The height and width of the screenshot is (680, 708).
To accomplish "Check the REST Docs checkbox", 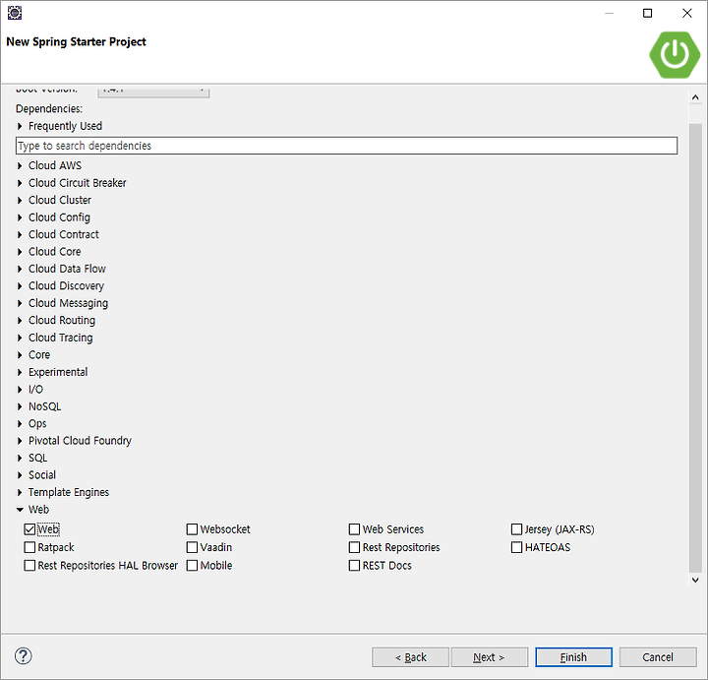I will coord(354,565).
